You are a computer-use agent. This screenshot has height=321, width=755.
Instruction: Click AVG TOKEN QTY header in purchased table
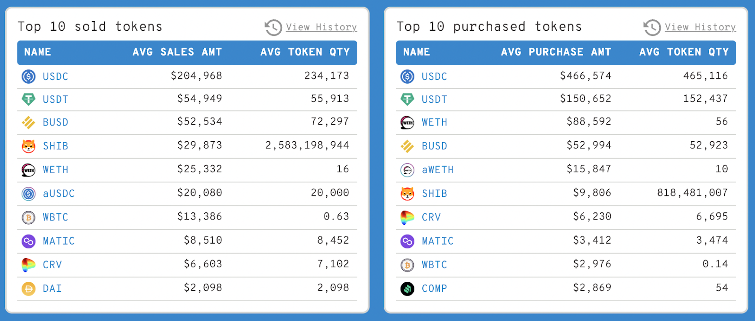tap(684, 52)
